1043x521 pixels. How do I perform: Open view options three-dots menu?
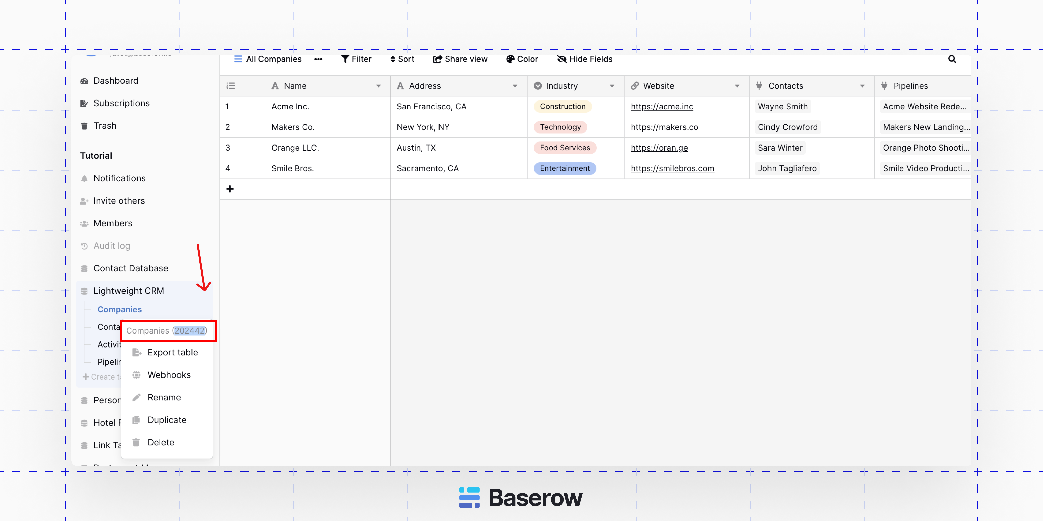click(318, 60)
